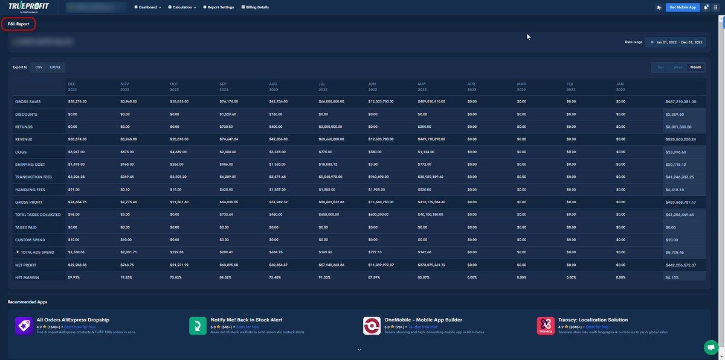Click the cursor icon beside Get Mobile App

pos(659,7)
